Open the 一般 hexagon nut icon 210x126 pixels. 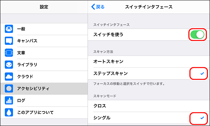[9, 29]
